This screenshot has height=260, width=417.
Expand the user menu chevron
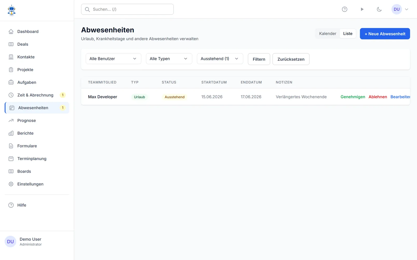click(x=407, y=9)
